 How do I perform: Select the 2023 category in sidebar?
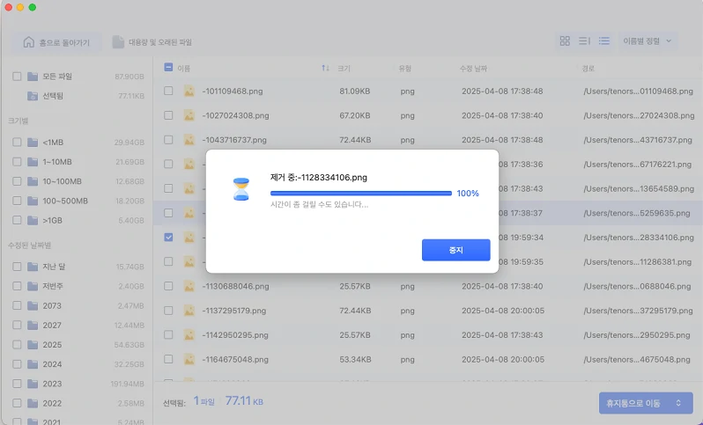coord(52,384)
